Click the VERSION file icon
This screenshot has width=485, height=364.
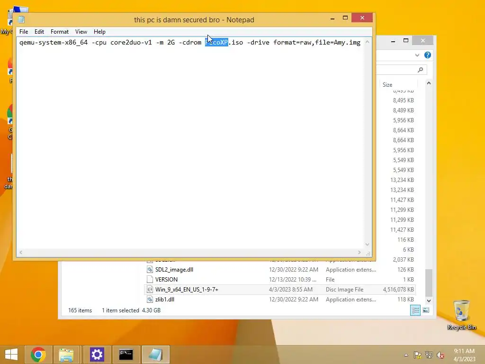[150, 280]
